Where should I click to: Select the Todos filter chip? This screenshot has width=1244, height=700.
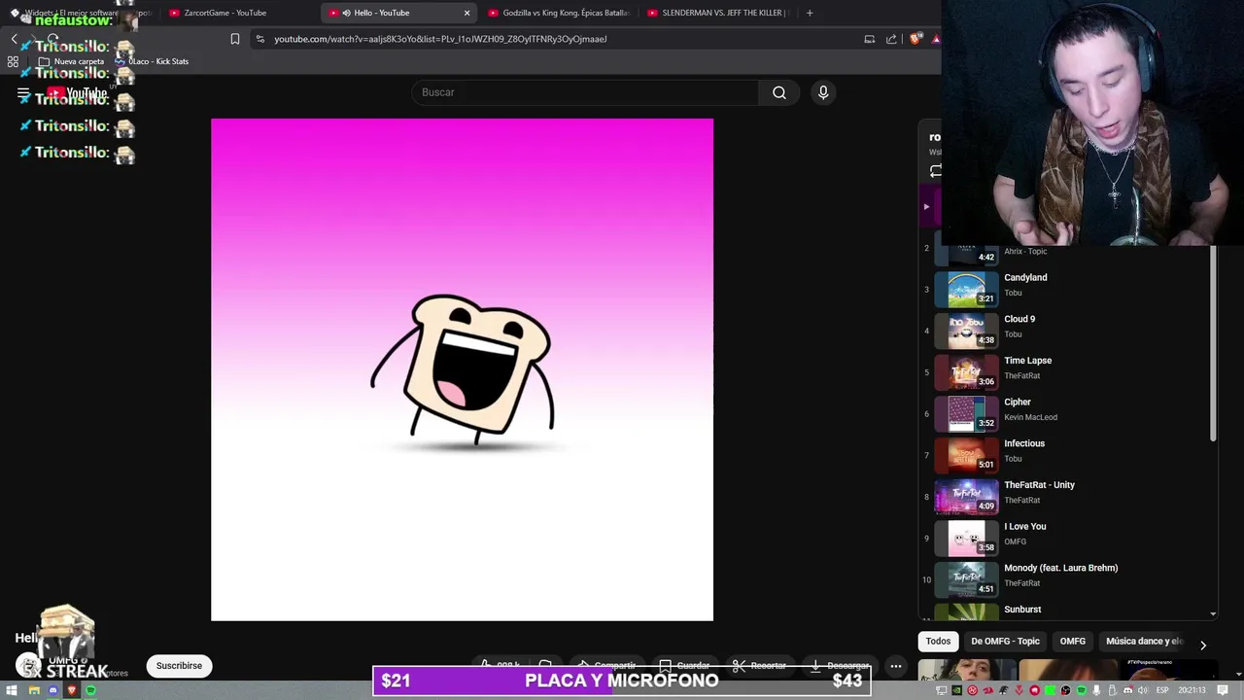tap(938, 641)
